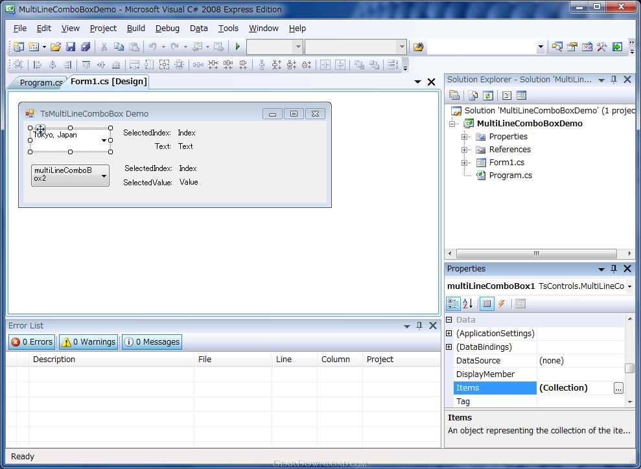Toggle the Events lightning bolt view
641x469 pixels.
(501, 304)
